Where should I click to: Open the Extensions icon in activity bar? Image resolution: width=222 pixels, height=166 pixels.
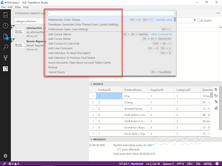[x=6, y=69]
